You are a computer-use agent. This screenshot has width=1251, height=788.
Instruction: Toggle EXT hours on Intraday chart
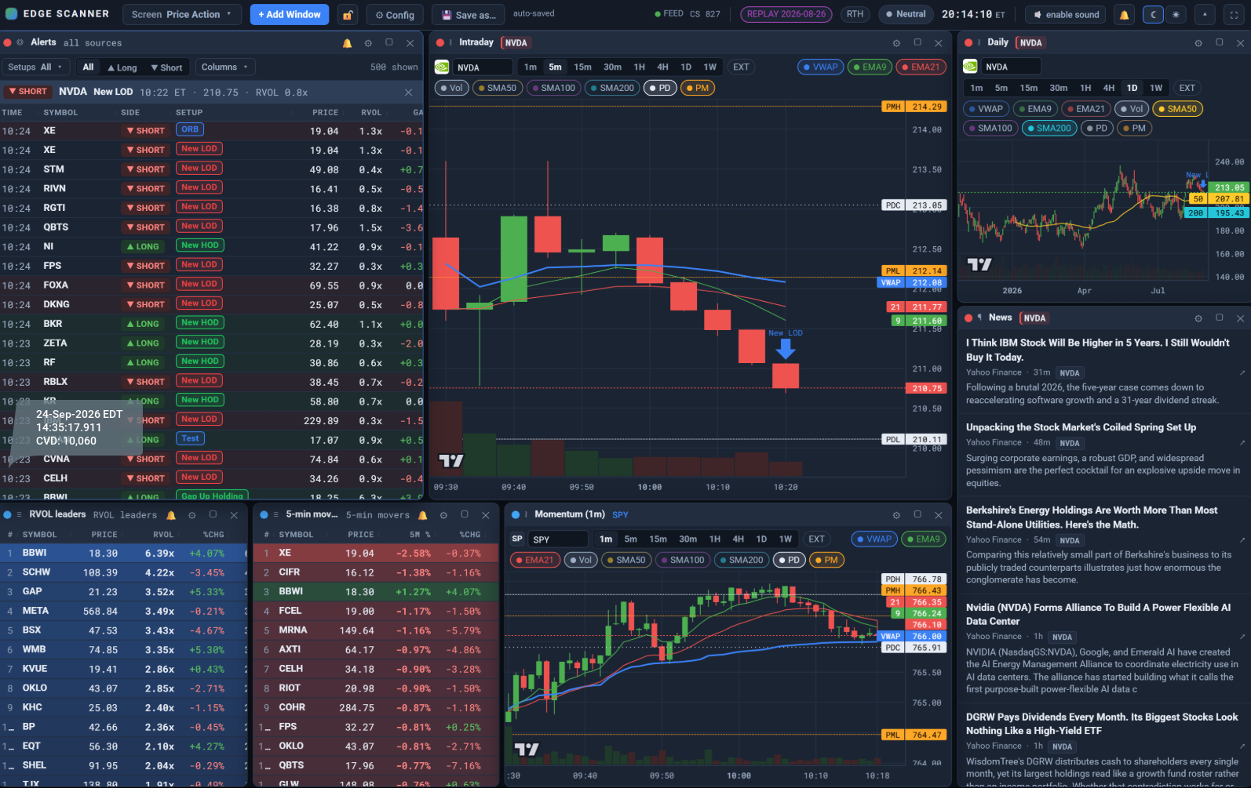point(741,67)
